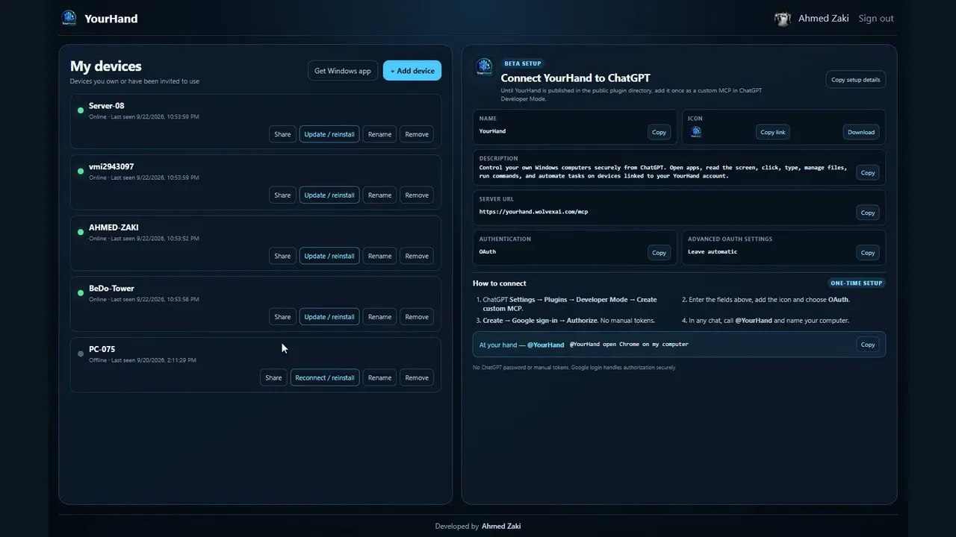
Task: Remove the vmi2943097 device
Action: pos(417,195)
